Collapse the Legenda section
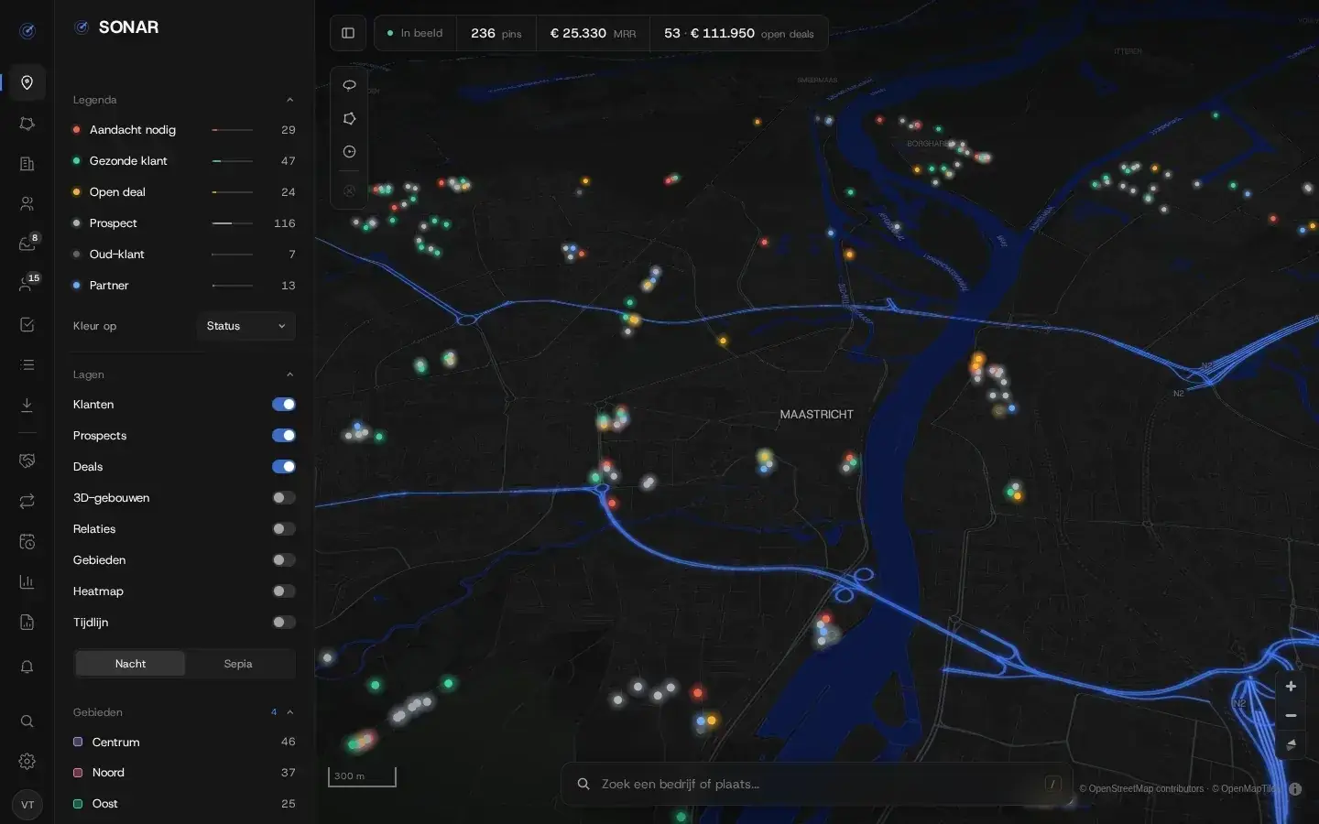The height and width of the screenshot is (824, 1319). pos(289,100)
